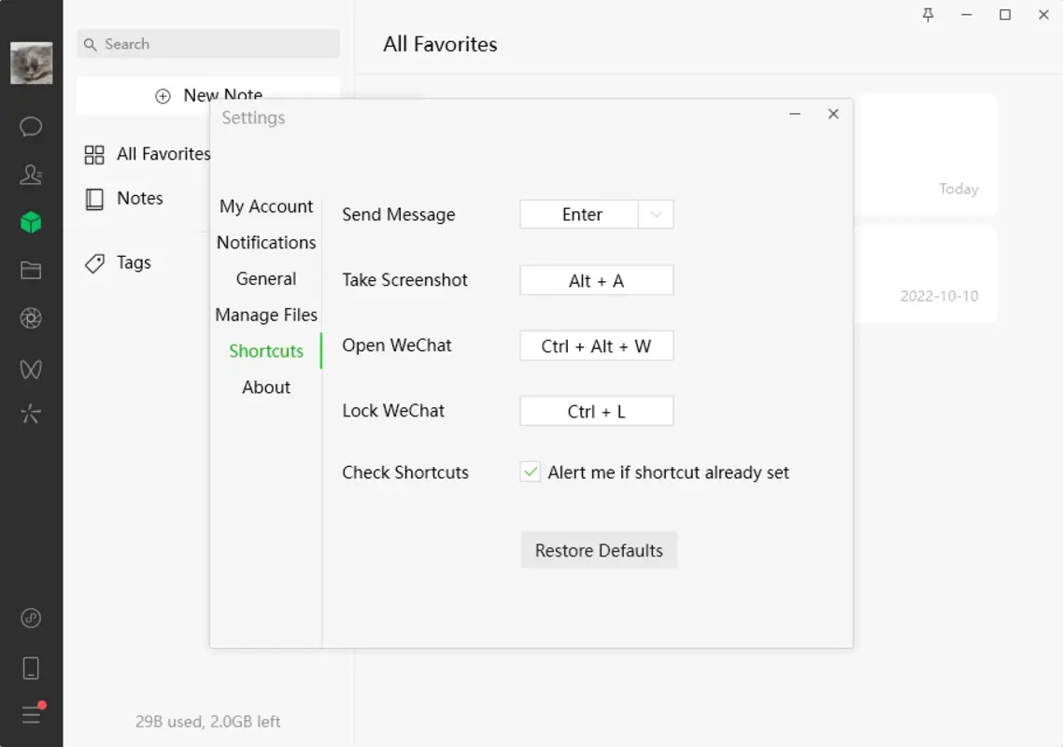Viewport: 1063px width, 747px height.
Task: Click the Video account sidebar icon
Action: (x=31, y=369)
